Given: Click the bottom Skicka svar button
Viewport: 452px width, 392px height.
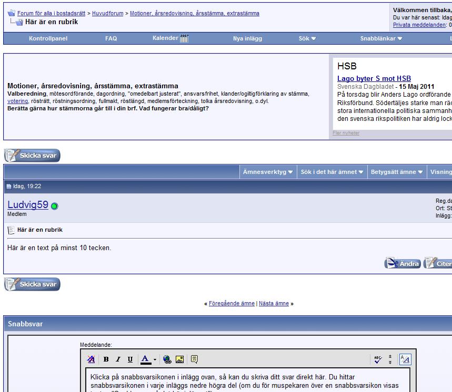Looking at the screenshot, I should 32,284.
